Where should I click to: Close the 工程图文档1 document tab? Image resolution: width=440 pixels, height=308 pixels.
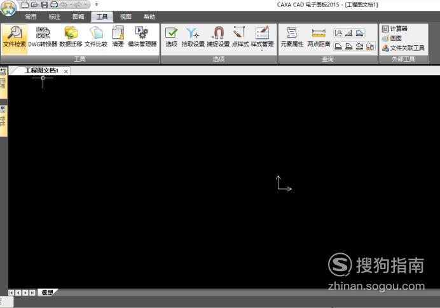coord(66,72)
